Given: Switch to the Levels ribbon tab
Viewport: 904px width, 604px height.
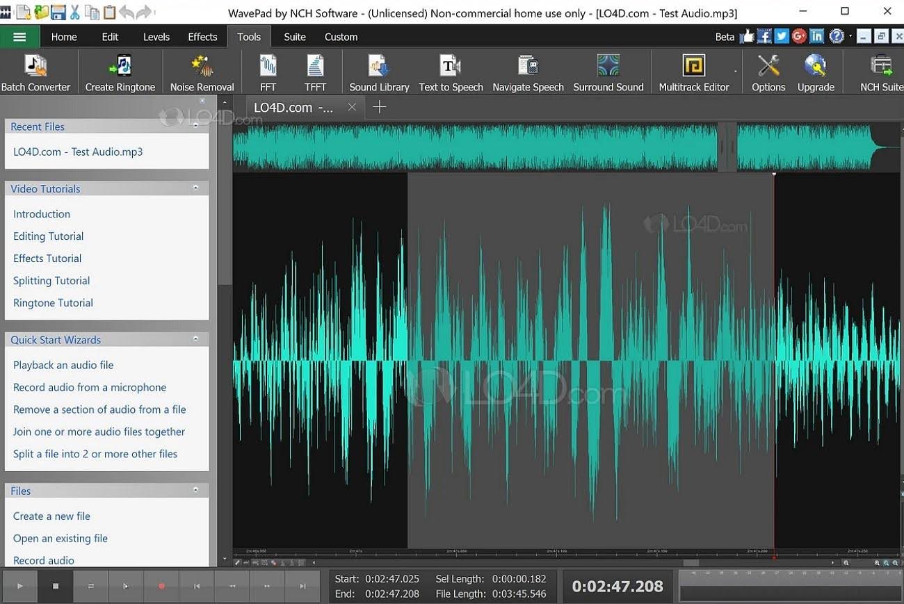Looking at the screenshot, I should (156, 37).
